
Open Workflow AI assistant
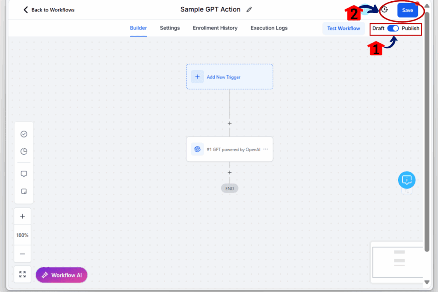tap(62, 275)
